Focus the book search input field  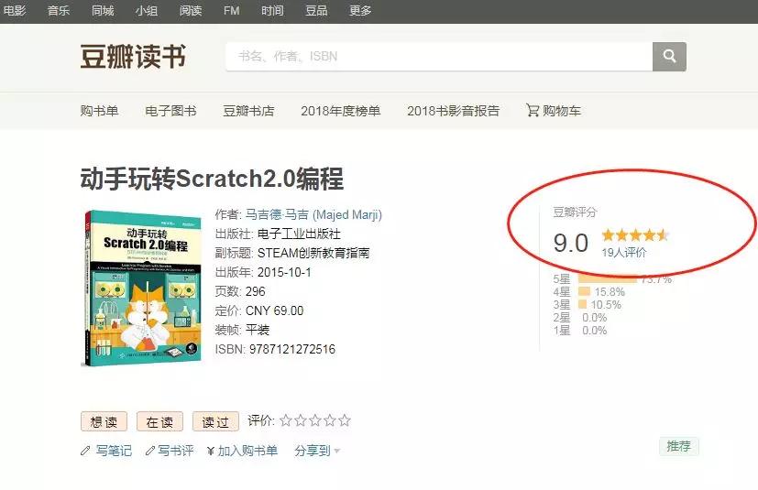tap(439, 57)
